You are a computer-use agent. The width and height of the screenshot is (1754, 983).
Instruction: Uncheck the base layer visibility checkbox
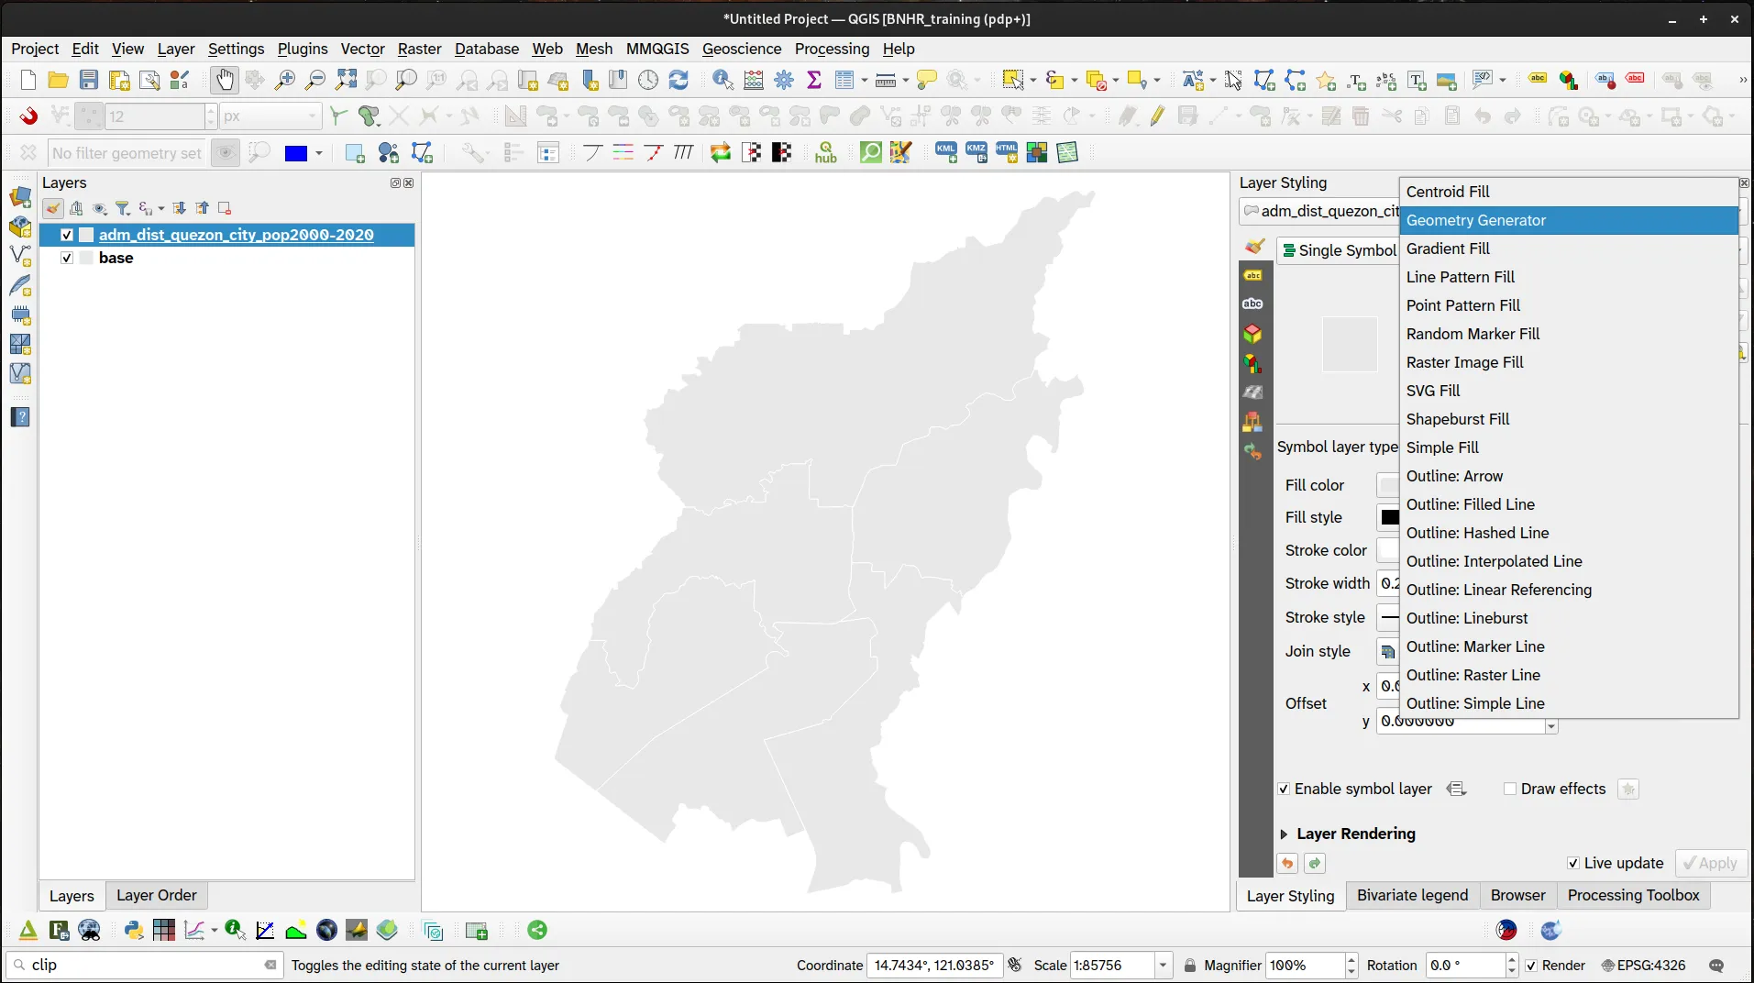coord(67,259)
